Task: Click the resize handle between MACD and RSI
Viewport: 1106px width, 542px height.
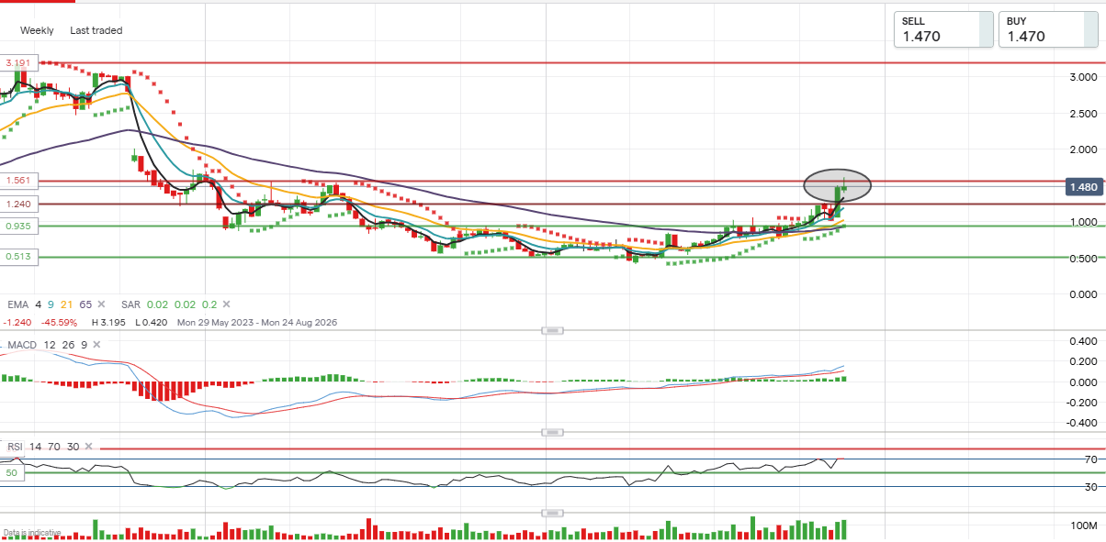Action: coord(552,432)
